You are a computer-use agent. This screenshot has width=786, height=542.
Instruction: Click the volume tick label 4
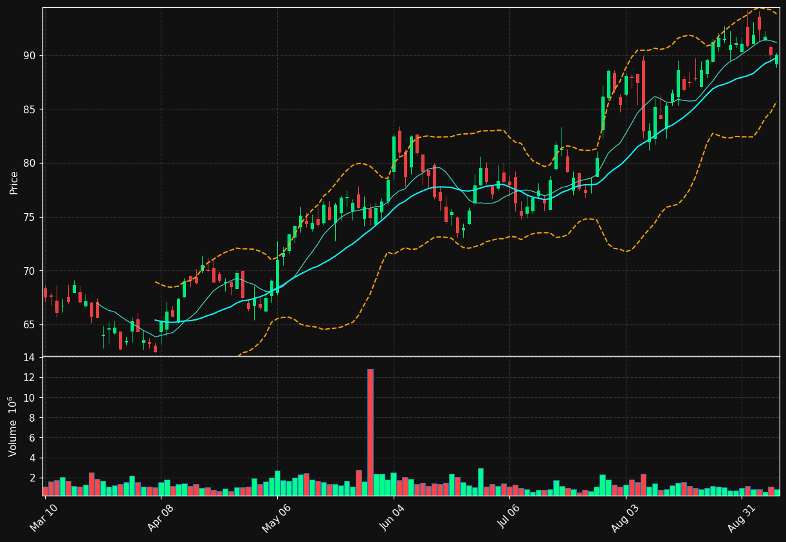[33, 458]
